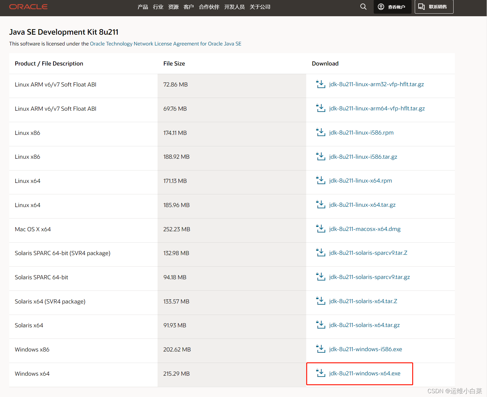Download jdk-8u211-macosx-x64.dmg
Image resolution: width=487 pixels, height=397 pixels.
point(365,229)
